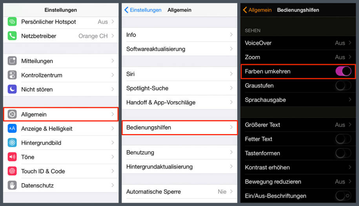
Task: Toggle the Tastenformen switch
Action: click(x=343, y=153)
